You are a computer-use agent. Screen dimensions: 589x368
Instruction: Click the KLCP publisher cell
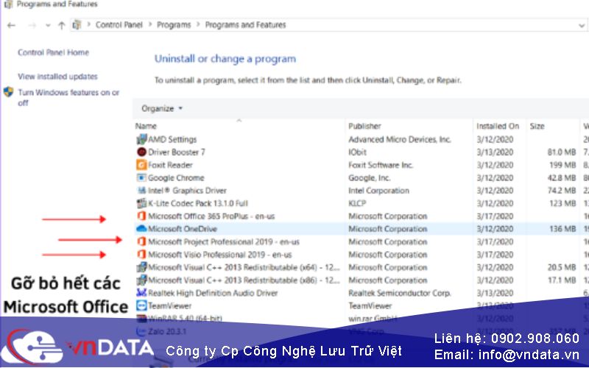[357, 203]
